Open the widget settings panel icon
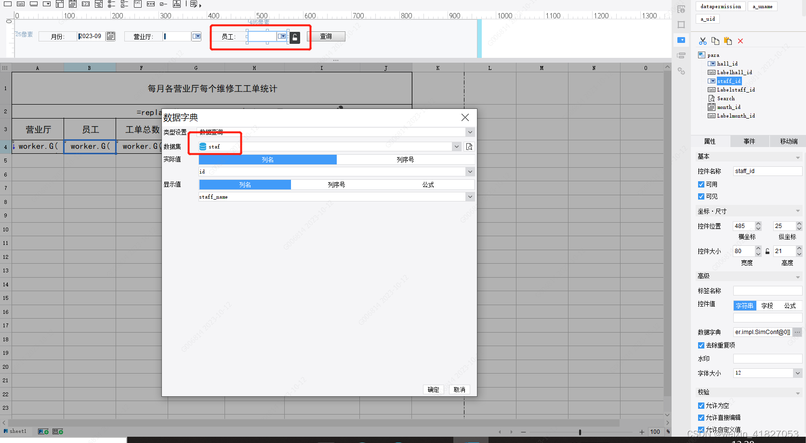 [681, 40]
